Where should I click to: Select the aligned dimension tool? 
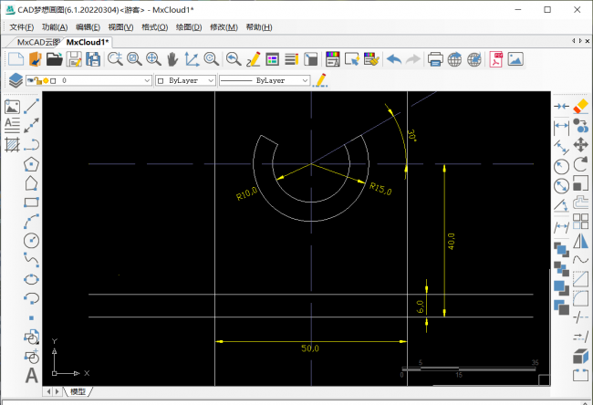(561, 147)
